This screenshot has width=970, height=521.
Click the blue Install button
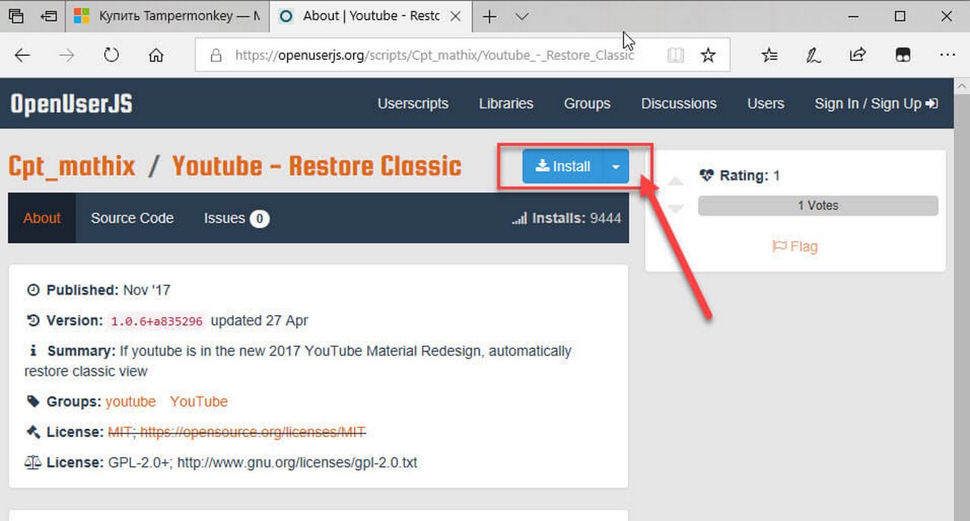(x=563, y=166)
